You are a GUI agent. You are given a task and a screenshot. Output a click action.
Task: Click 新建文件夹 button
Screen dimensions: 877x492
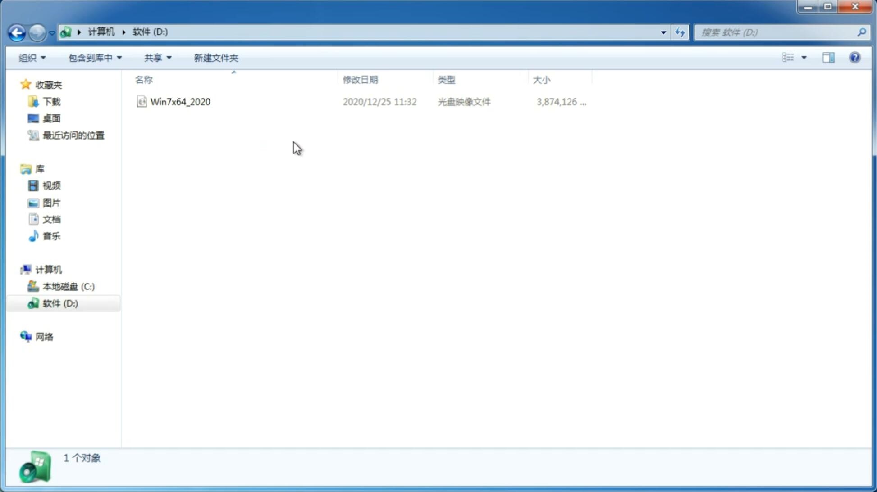(215, 57)
